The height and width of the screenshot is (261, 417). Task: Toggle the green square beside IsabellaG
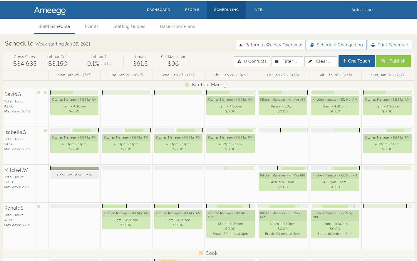pos(45,131)
